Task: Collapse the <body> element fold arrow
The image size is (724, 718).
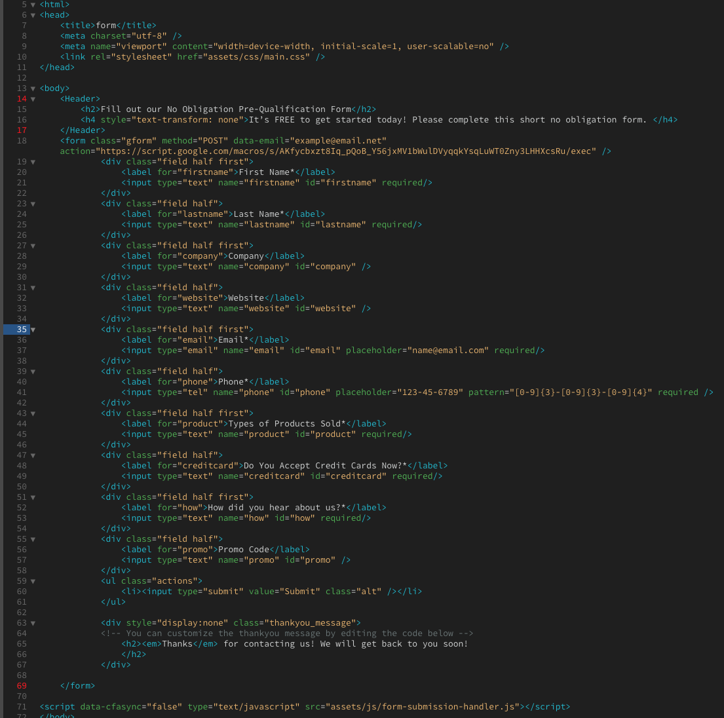Action: tap(33, 88)
